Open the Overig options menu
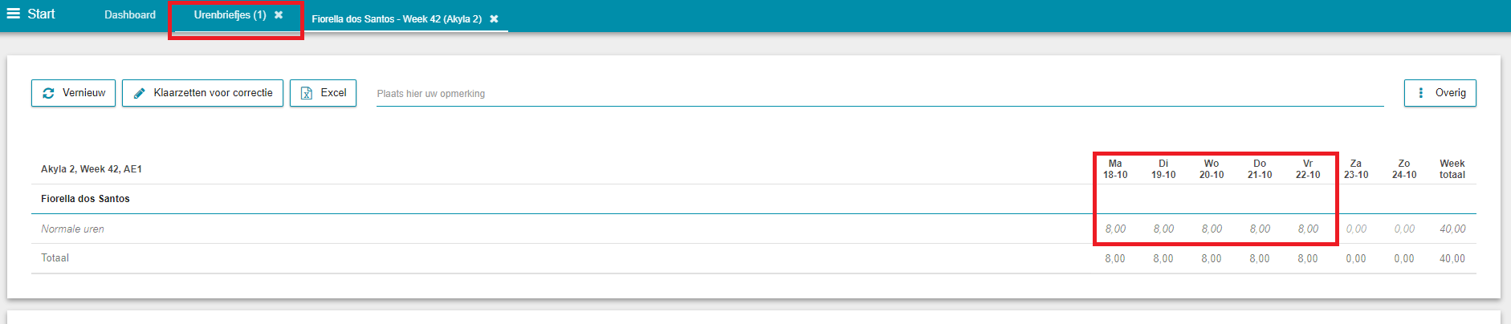This screenshot has height=324, width=1511. pyautogui.click(x=1440, y=93)
